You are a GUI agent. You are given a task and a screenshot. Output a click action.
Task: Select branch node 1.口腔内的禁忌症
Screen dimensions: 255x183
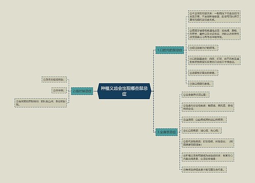170,50
